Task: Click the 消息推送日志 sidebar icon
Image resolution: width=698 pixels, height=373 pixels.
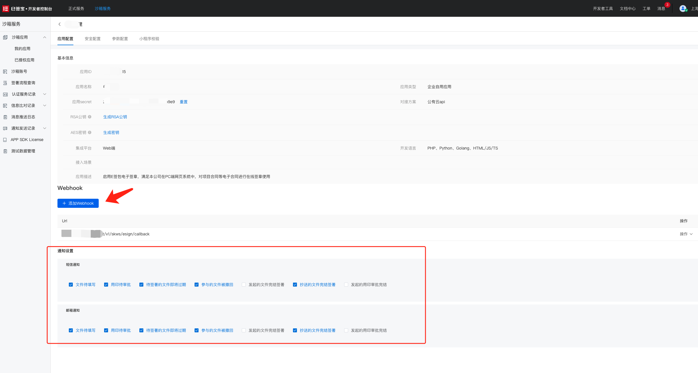Action: pyautogui.click(x=5, y=117)
